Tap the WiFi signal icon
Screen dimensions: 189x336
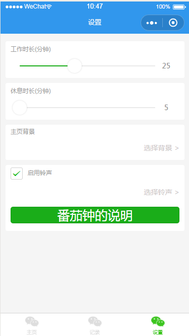point(49,7)
